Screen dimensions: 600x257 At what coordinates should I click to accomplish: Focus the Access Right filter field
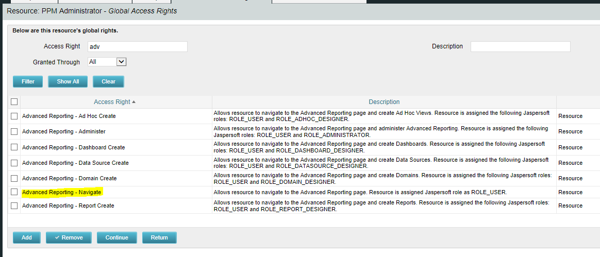(x=138, y=47)
